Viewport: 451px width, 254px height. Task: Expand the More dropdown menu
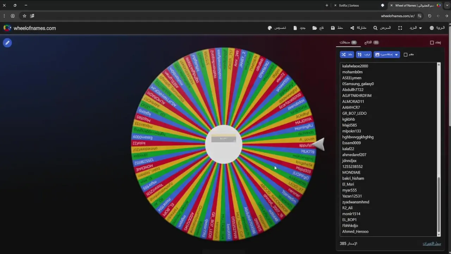(415, 28)
